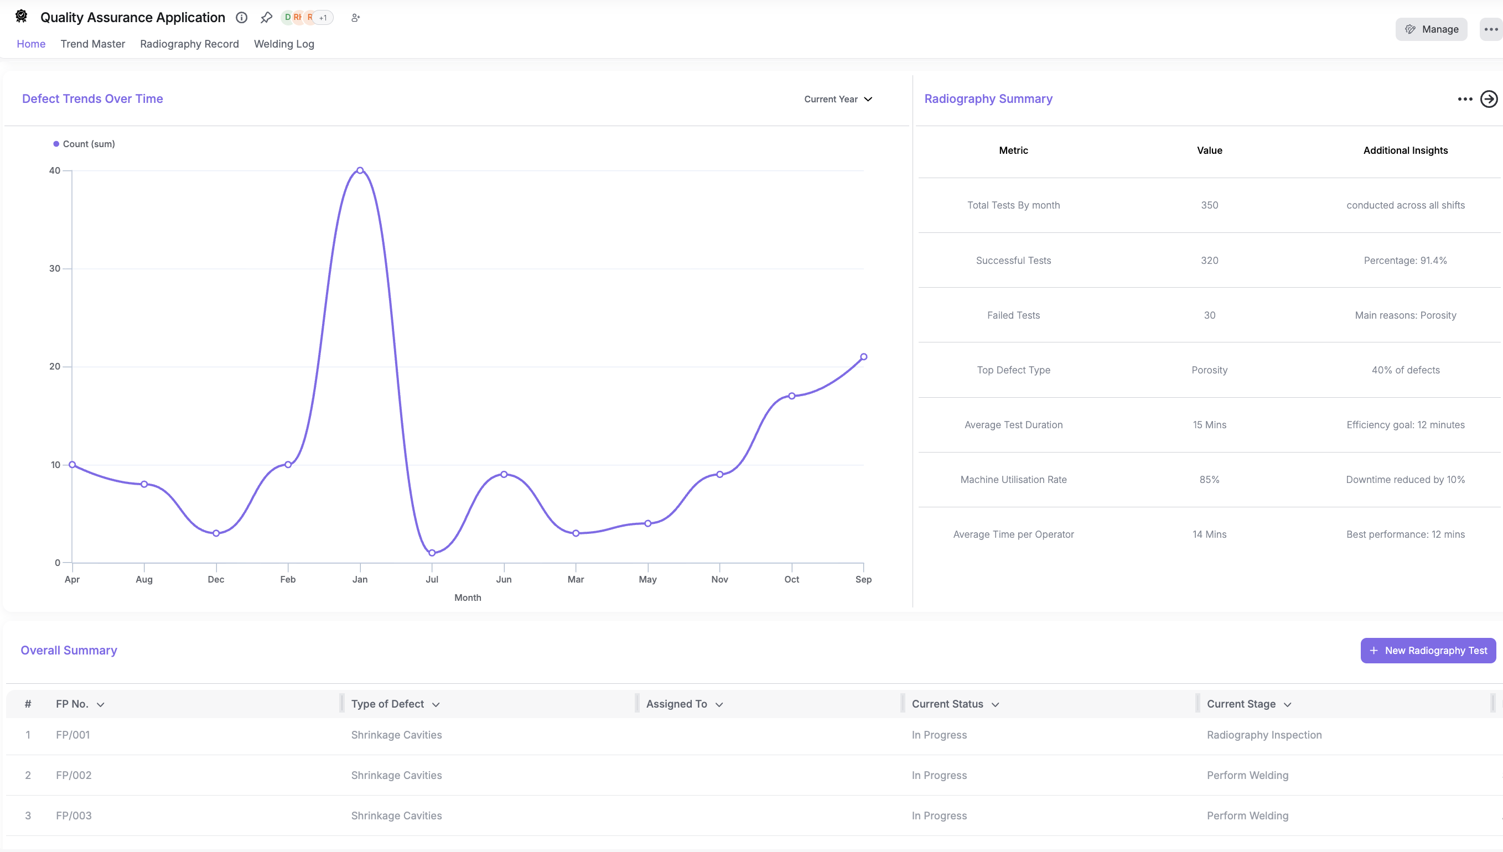
Task: Click the Radiography Summary arrow circle icon
Action: point(1489,99)
